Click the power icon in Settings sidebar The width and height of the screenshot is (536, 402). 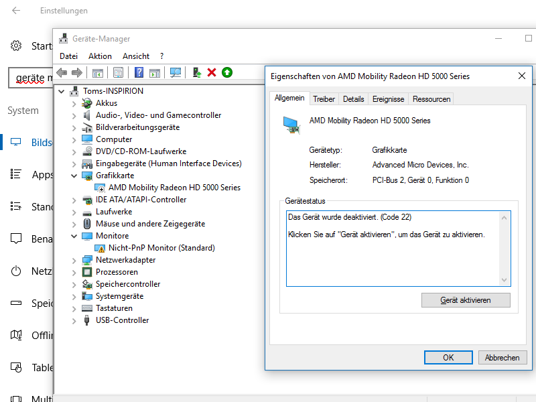(15, 271)
